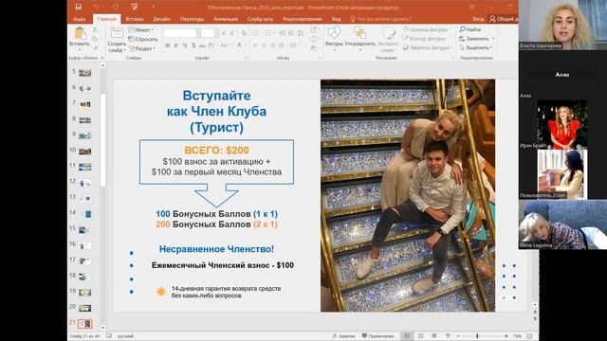Click the zoom slider handle
Screen dimensions: 607x341
pyautogui.click(x=477, y=336)
